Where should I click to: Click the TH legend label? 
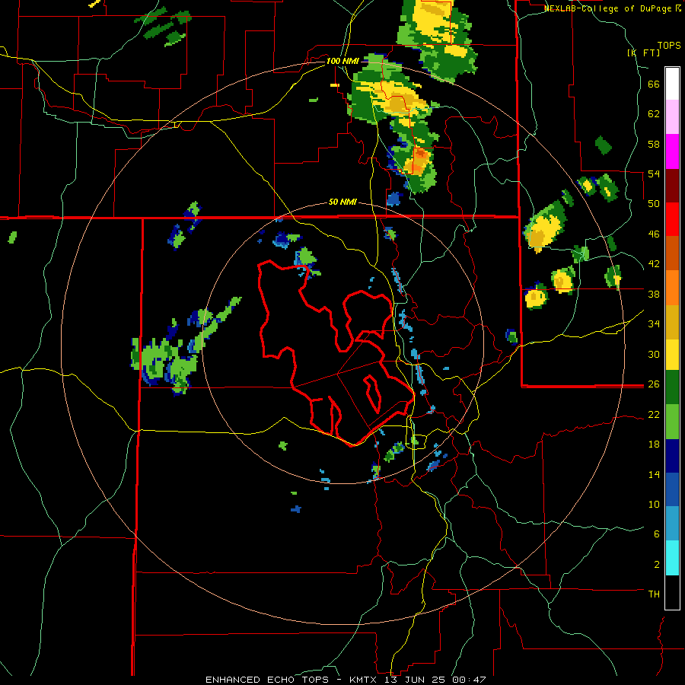coord(654,594)
